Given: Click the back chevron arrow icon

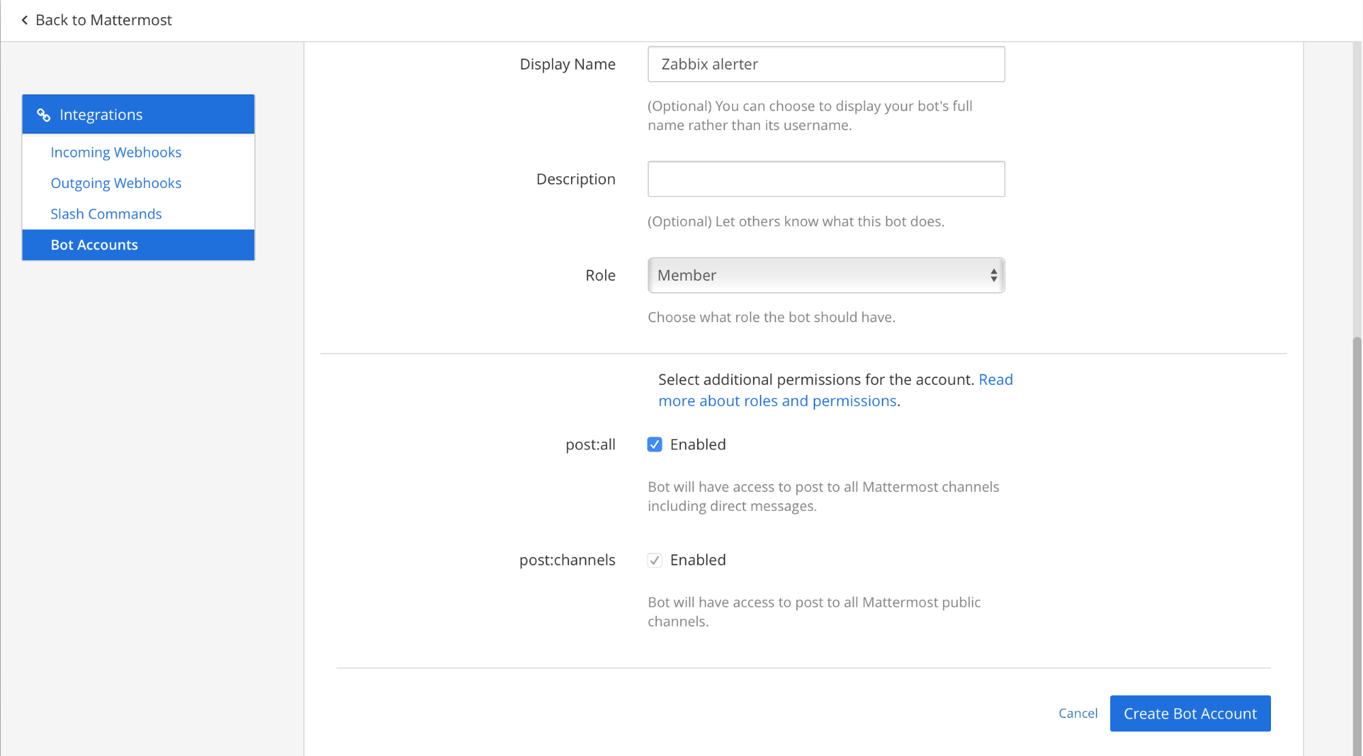Looking at the screenshot, I should [x=25, y=20].
